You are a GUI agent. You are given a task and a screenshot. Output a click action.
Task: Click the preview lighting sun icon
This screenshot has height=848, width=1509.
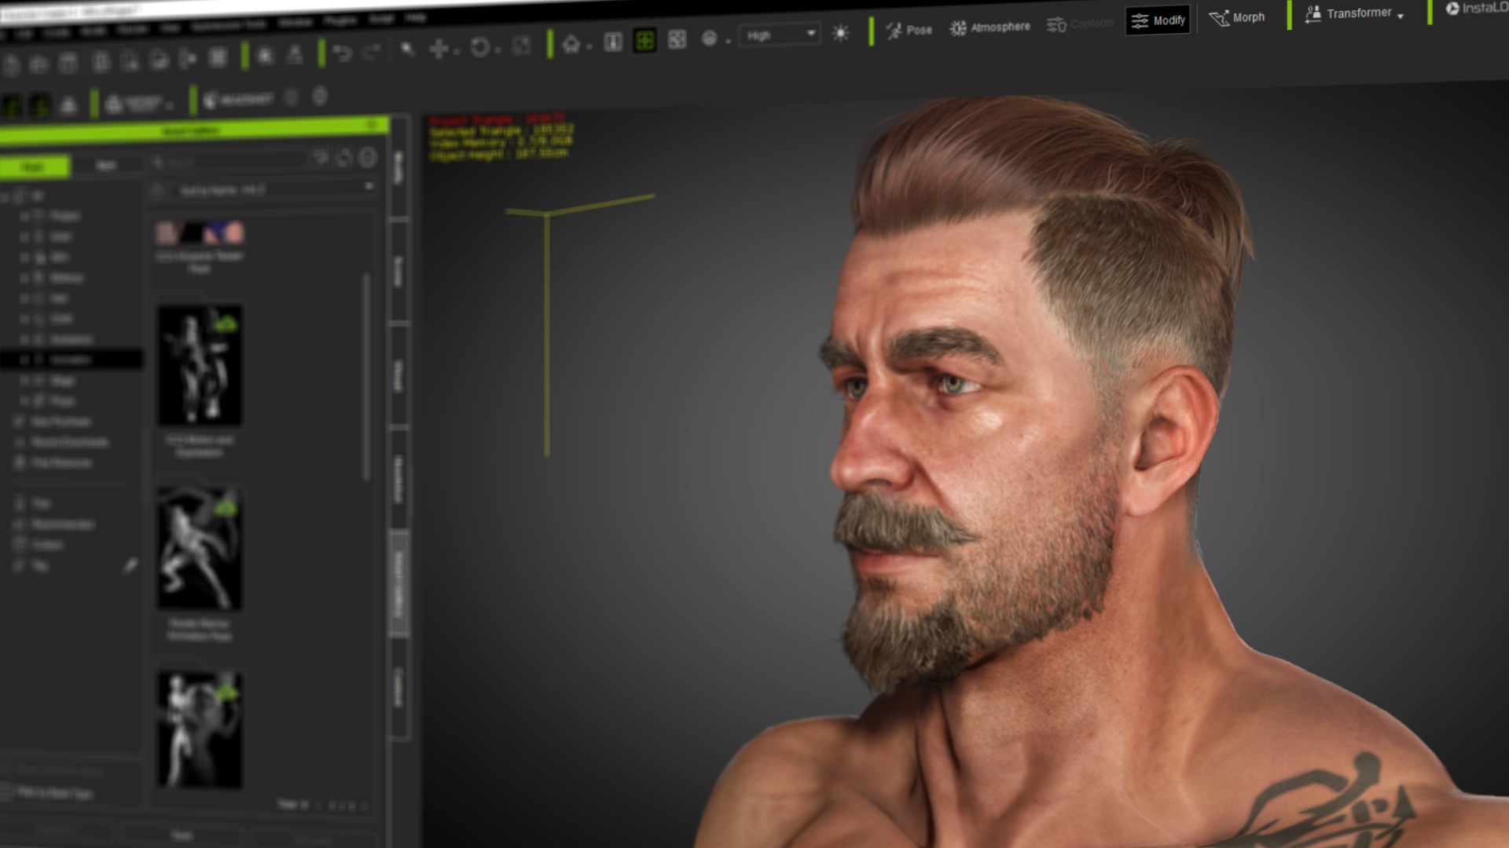click(840, 33)
